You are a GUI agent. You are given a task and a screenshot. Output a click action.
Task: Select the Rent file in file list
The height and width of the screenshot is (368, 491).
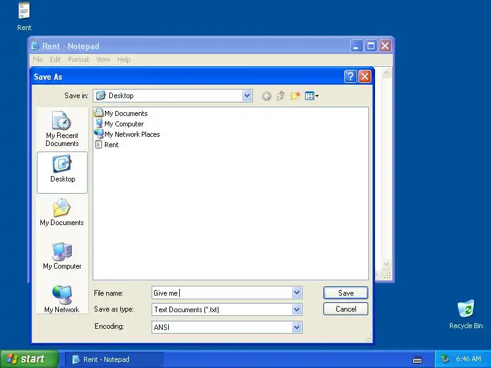coord(107,145)
